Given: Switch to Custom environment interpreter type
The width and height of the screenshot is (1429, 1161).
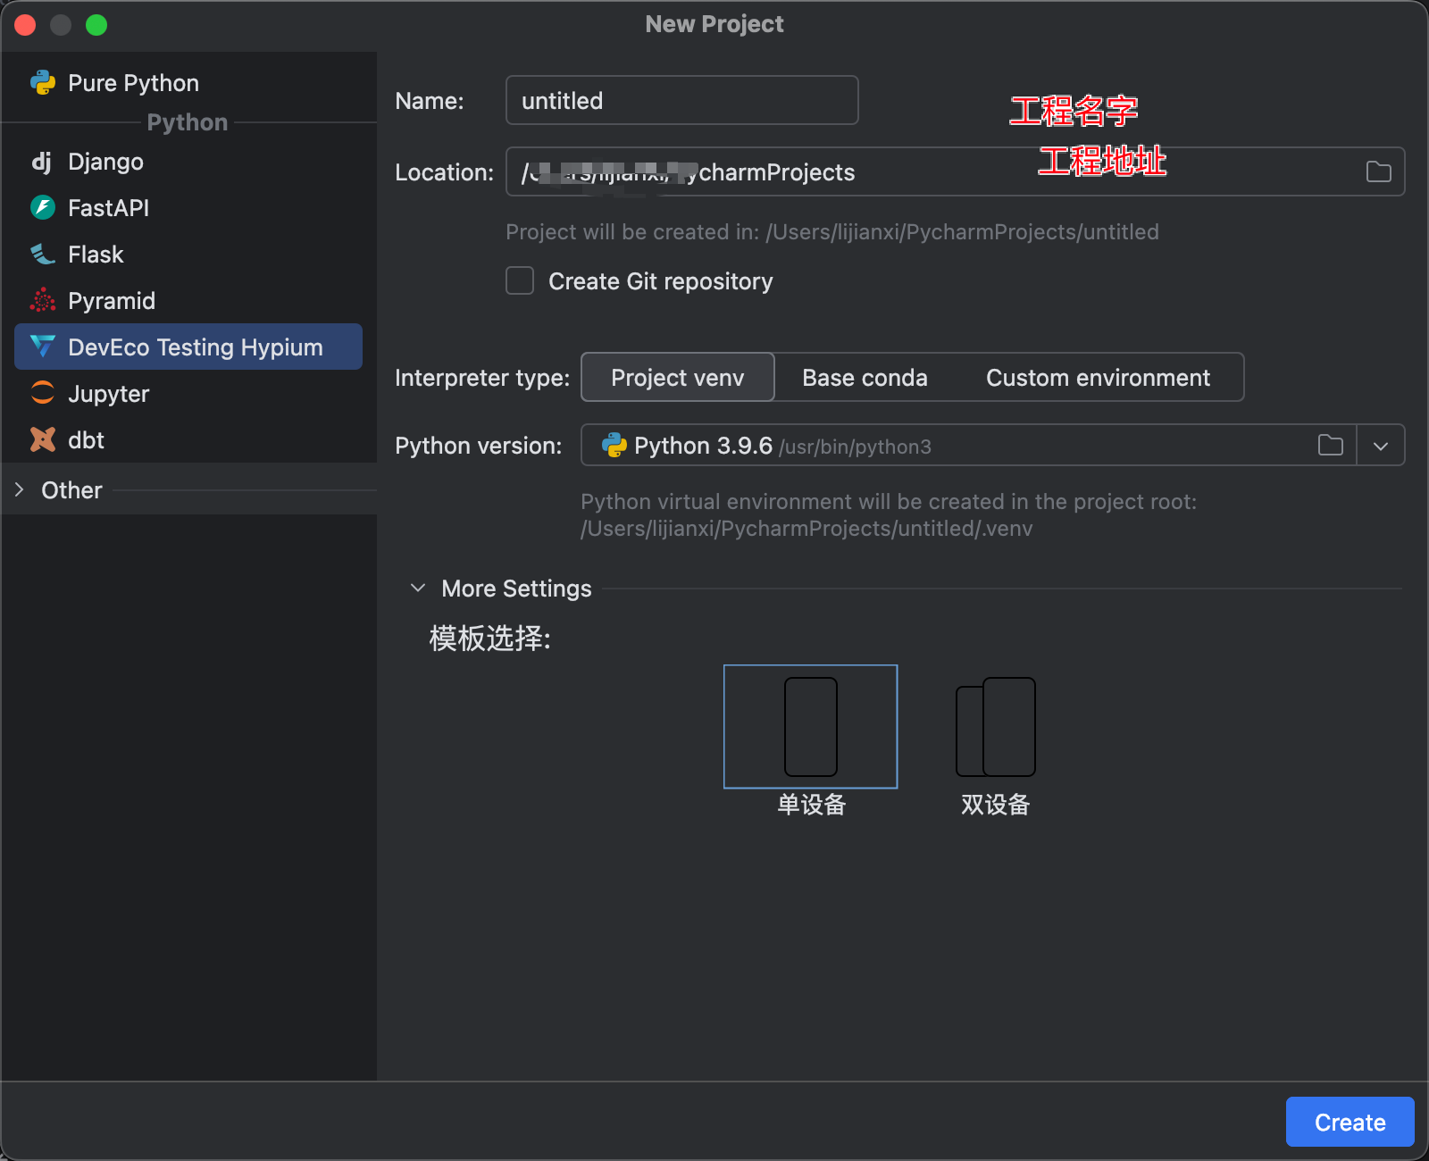Looking at the screenshot, I should coord(1098,378).
